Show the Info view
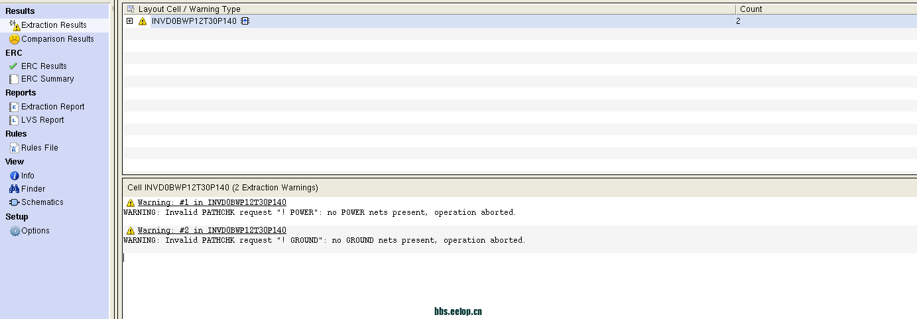Screen dimensions: 917x319 click(27, 176)
